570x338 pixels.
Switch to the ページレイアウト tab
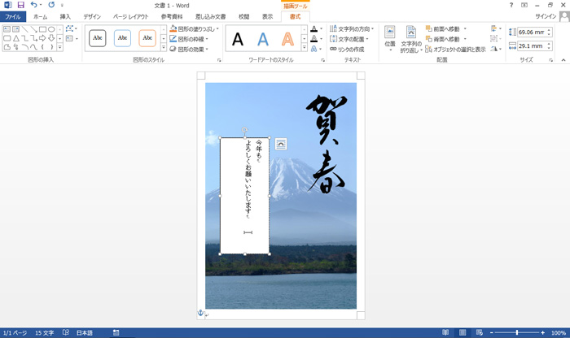[130, 17]
